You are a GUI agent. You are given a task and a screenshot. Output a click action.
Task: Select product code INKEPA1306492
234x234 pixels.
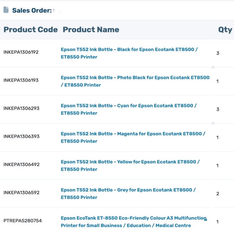[21, 165]
